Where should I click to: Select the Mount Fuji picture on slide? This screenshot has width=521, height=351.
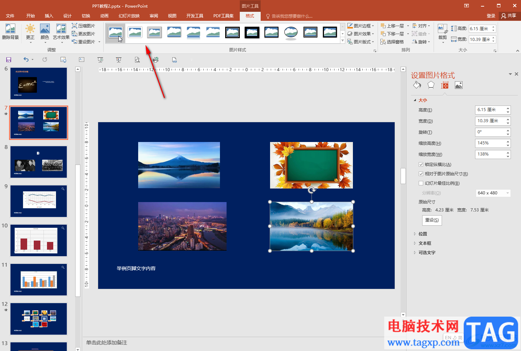click(x=179, y=165)
